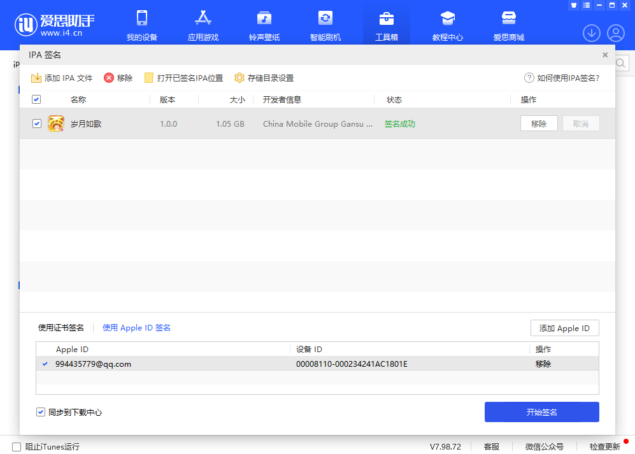Sort by 名称 column header

click(78, 99)
